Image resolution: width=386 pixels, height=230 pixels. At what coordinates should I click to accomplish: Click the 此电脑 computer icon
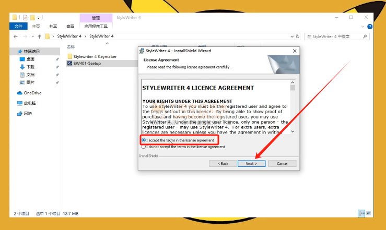pyautogui.click(x=20, y=103)
